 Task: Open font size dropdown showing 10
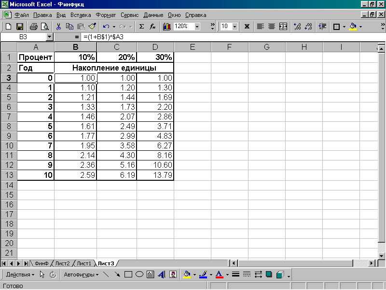pyautogui.click(x=235, y=27)
